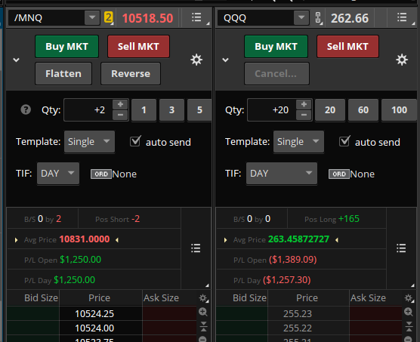Open /MNQ price ladder gear settings
420x342 pixels.
tap(203, 298)
